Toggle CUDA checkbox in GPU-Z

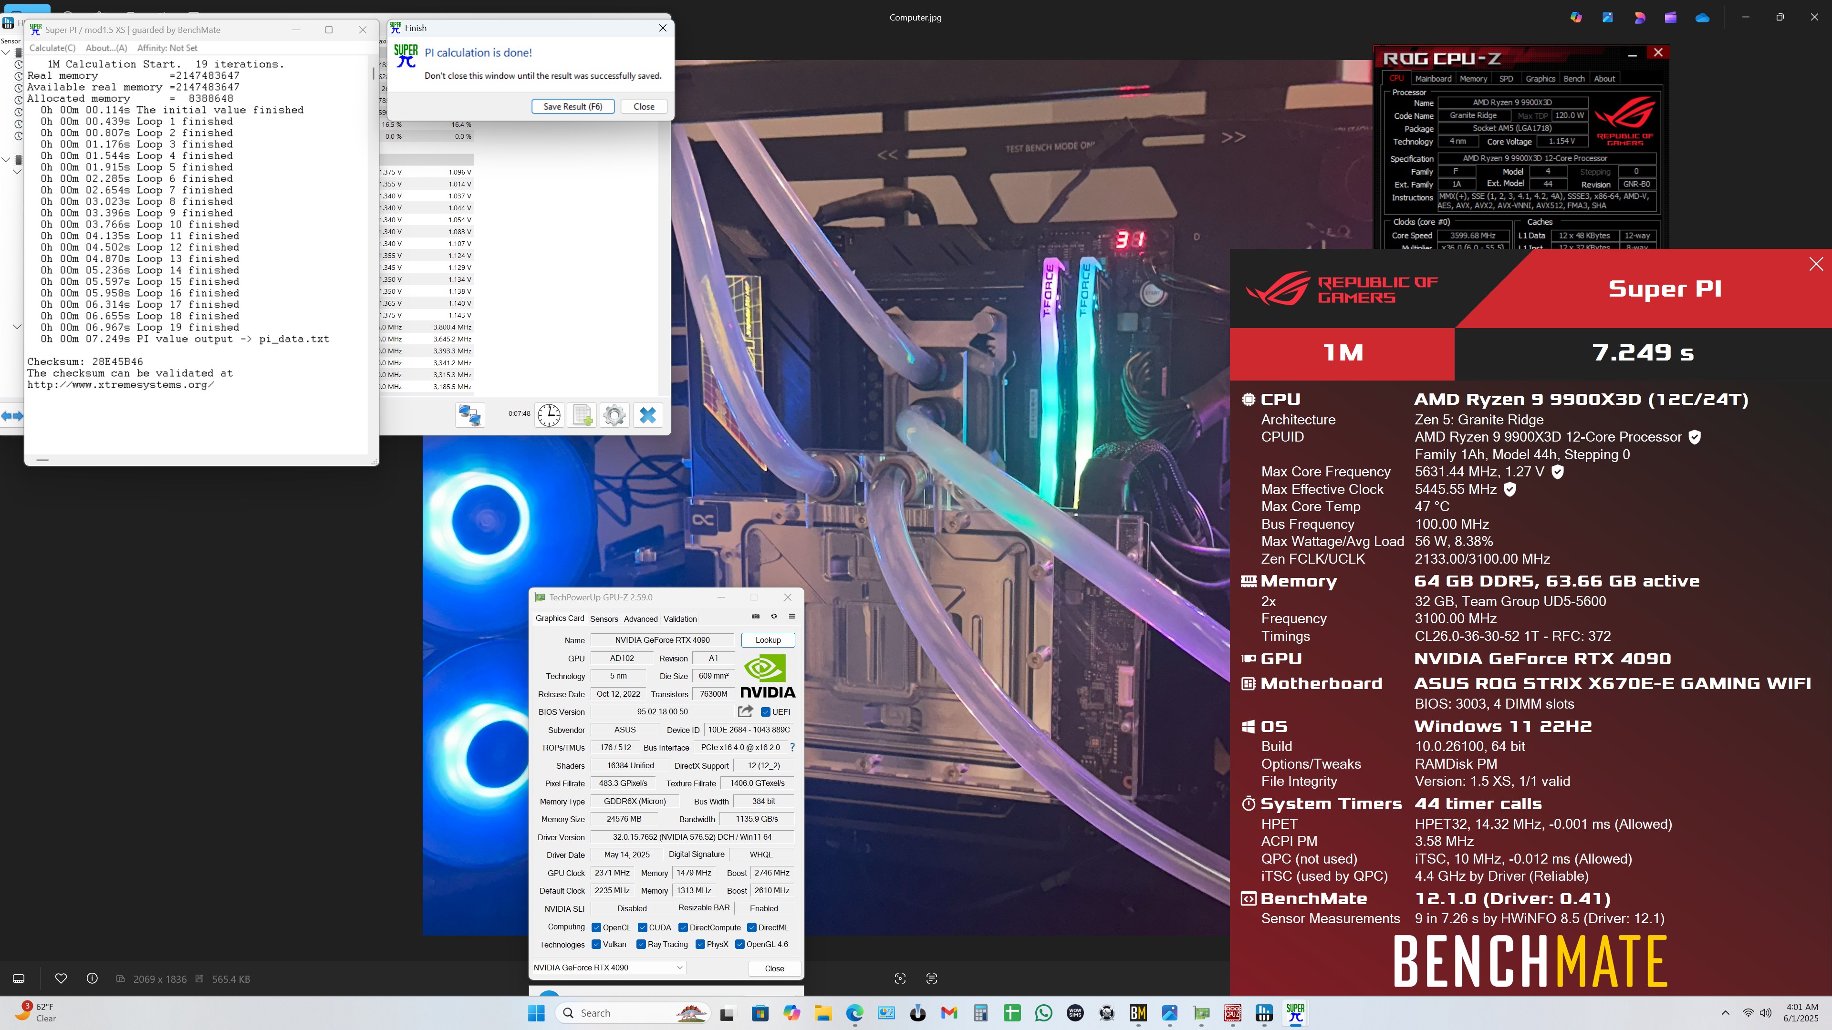(642, 927)
